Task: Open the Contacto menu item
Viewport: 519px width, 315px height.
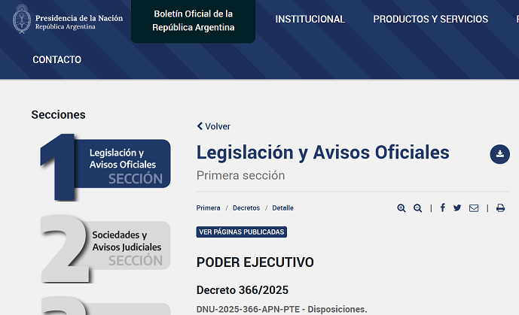Action: 56,59
